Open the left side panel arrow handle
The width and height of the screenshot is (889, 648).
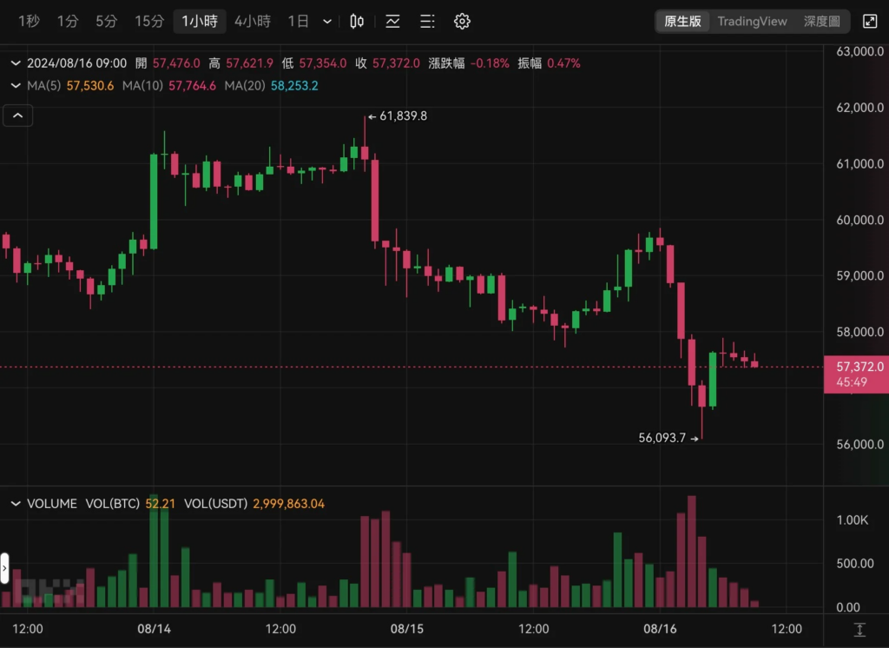[4, 568]
